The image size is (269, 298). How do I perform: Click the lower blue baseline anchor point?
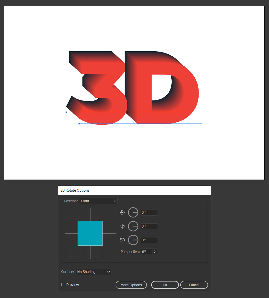pyautogui.click(x=79, y=124)
